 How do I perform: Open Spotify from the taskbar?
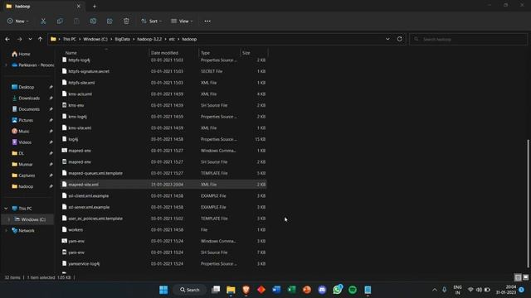click(x=353, y=290)
